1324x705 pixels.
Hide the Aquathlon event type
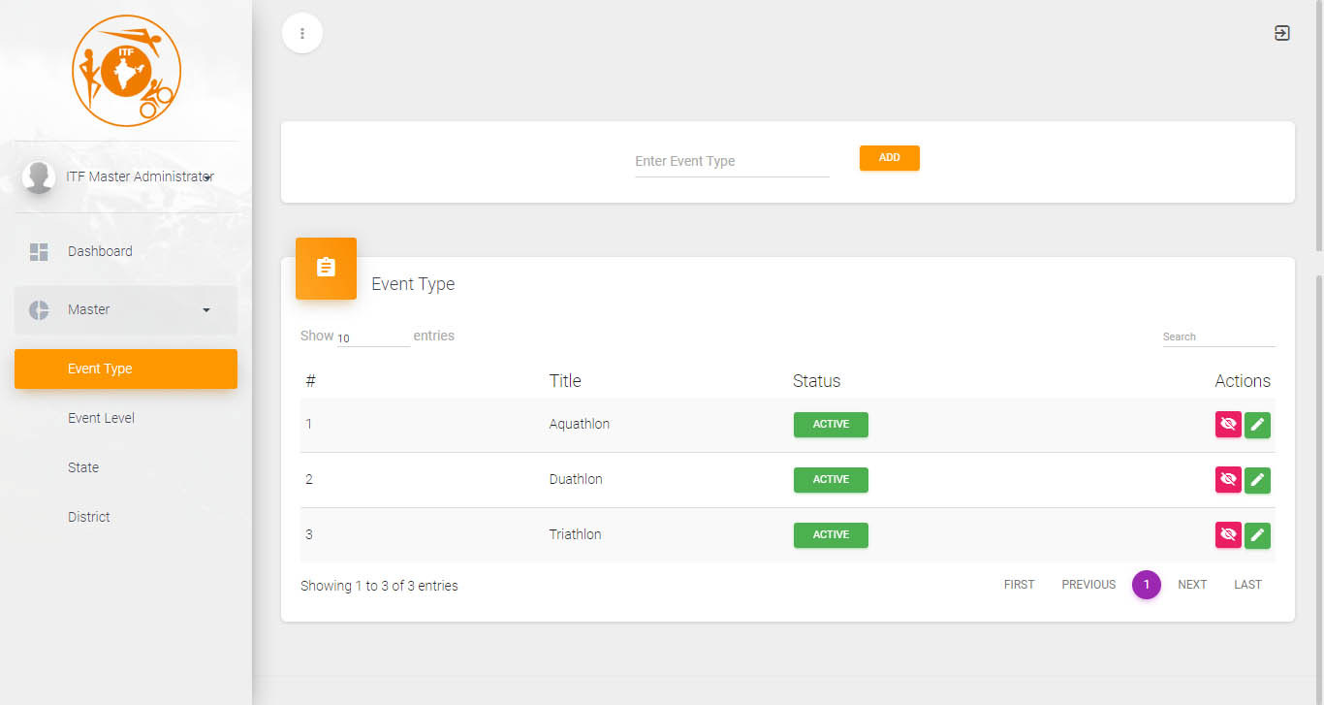tap(1228, 425)
